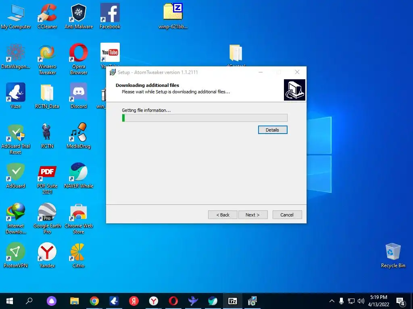Select the Winaero Tweaker shortcut
This screenshot has height=309, width=413.
47,59
